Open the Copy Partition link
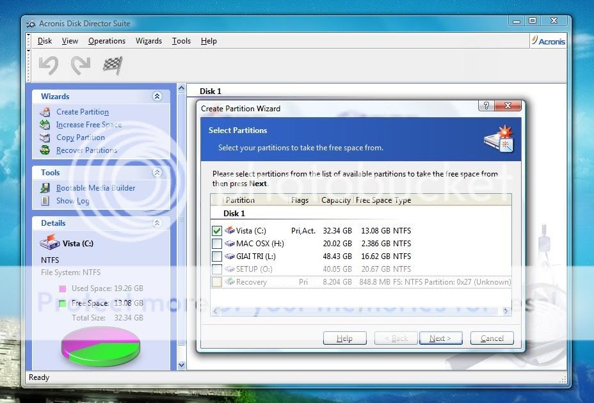The image size is (594, 403). tap(80, 138)
